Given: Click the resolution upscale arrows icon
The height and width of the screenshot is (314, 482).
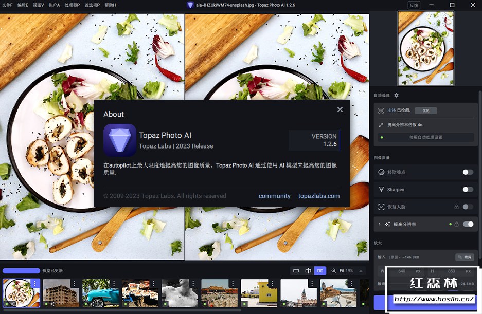Looking at the screenshot, I should coord(381,125).
